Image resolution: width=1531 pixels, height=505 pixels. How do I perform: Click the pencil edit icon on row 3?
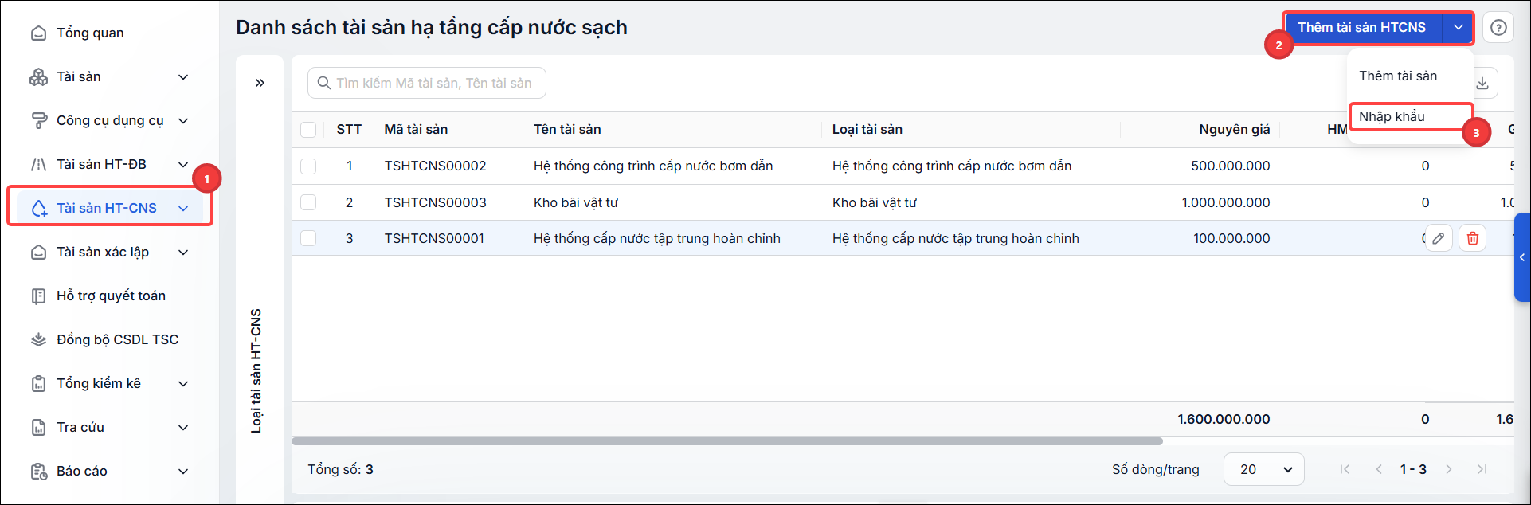click(1439, 238)
